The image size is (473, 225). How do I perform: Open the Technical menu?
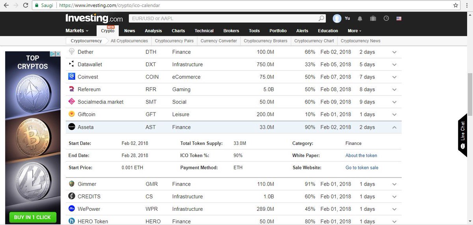click(204, 31)
